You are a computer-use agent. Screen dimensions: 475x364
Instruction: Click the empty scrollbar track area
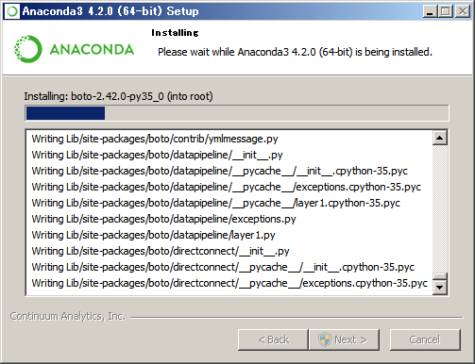click(x=440, y=208)
